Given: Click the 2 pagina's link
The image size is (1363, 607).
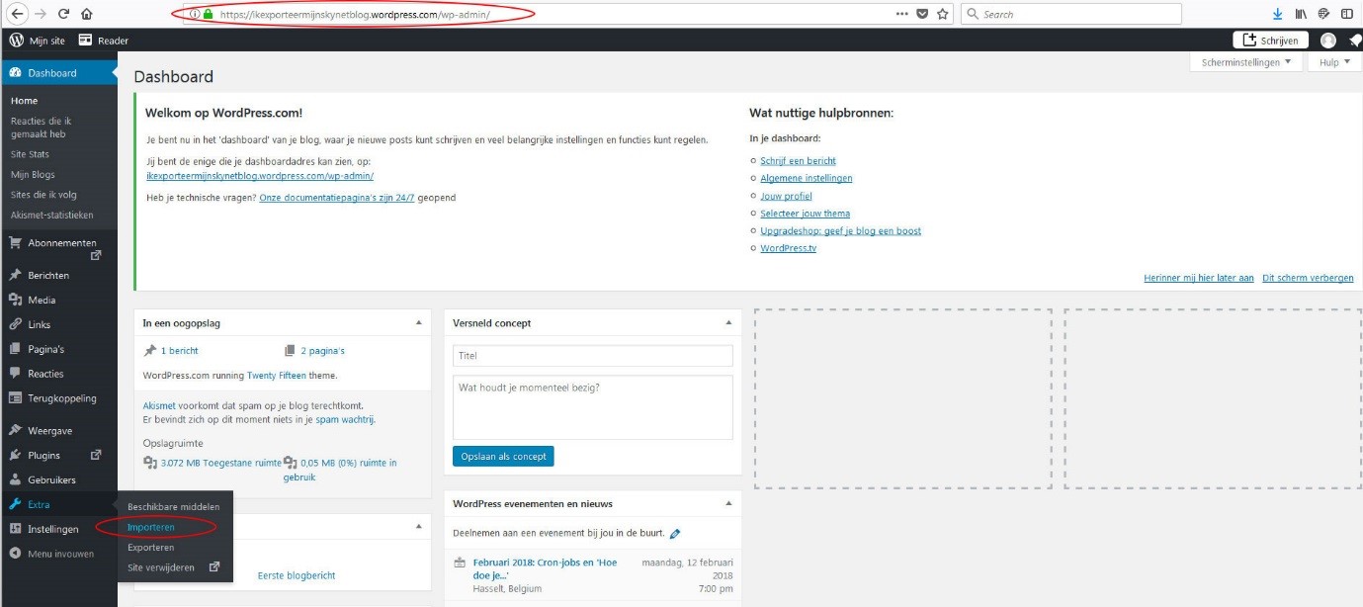Looking at the screenshot, I should (x=322, y=351).
